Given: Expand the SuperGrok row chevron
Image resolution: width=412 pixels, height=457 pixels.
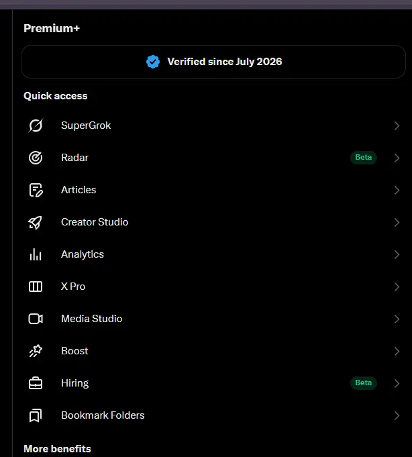Looking at the screenshot, I should (x=397, y=125).
